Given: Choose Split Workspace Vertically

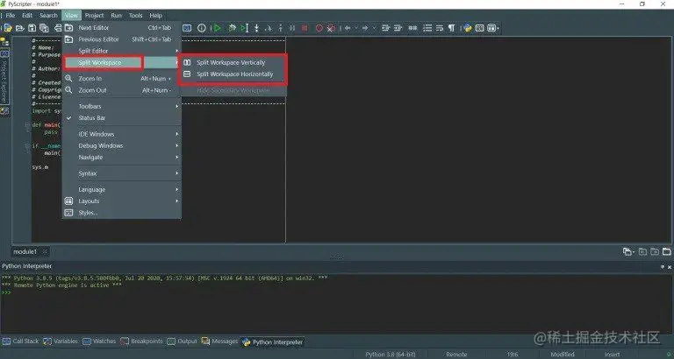Looking at the screenshot, I should 233,63.
